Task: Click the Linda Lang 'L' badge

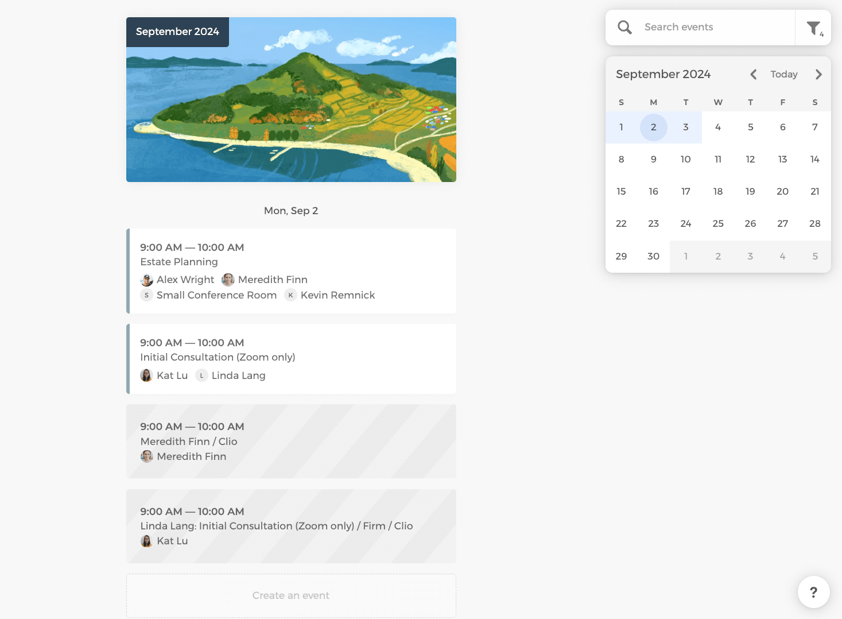Action: pyautogui.click(x=201, y=376)
